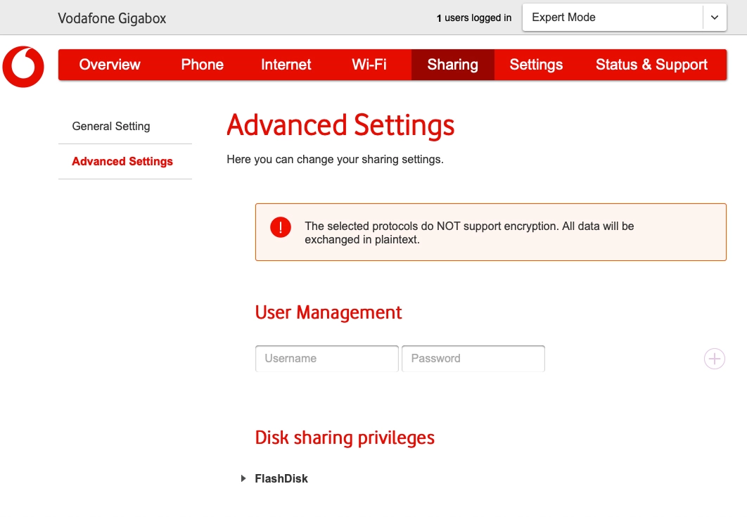Click the add user plus icon
This screenshot has height=517, width=747.
coord(714,358)
